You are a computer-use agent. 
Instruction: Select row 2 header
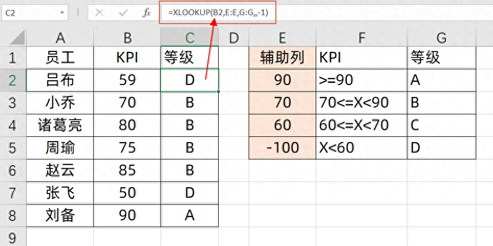click(x=13, y=80)
